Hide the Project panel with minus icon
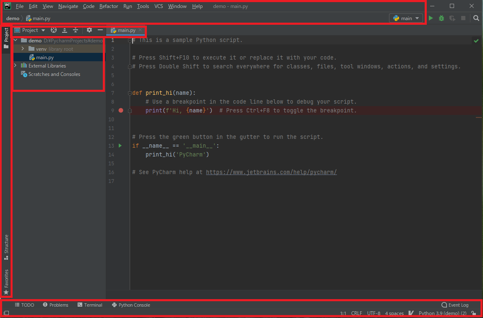This screenshot has height=318, width=483. tap(100, 30)
